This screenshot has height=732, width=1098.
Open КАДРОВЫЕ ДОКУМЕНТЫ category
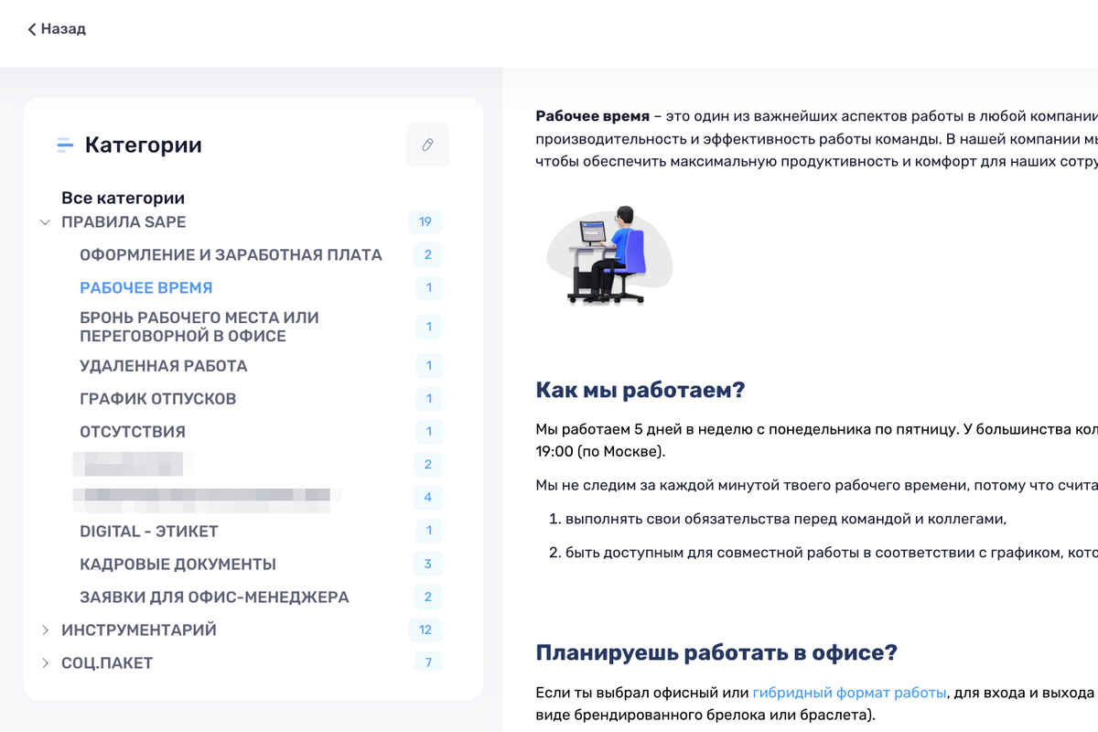pos(178,565)
